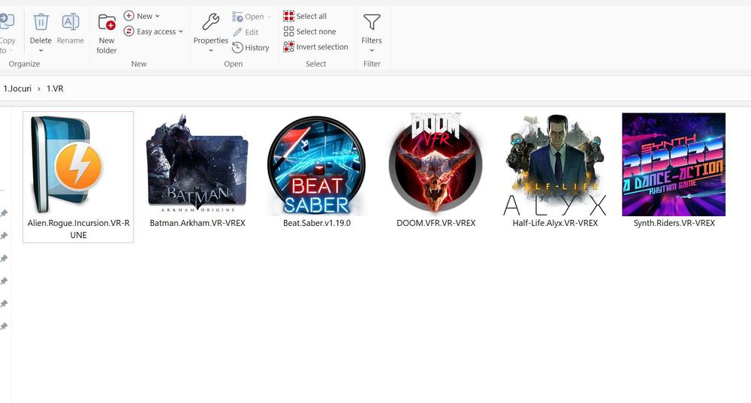The width and height of the screenshot is (751, 403).
Task: Select the Half-Life Alyx folder icon
Action: (x=555, y=165)
